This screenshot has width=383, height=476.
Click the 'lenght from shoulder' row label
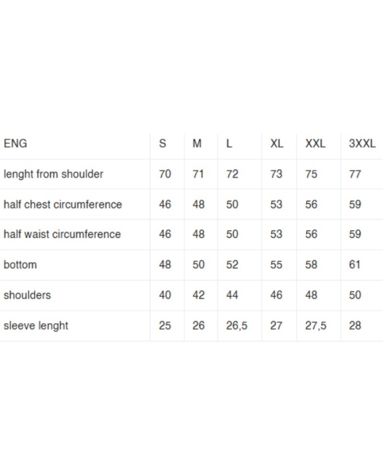(x=53, y=174)
